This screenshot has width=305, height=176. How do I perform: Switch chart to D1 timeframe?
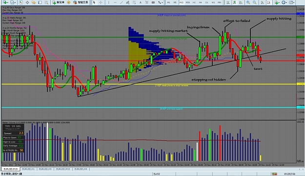tap(207, 2)
